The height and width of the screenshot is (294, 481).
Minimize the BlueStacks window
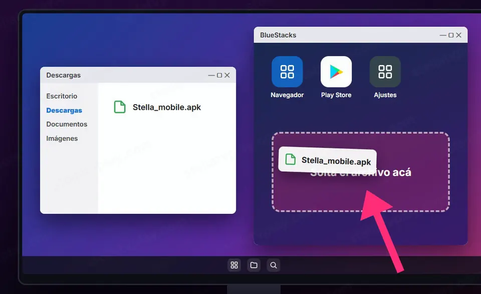pos(443,35)
